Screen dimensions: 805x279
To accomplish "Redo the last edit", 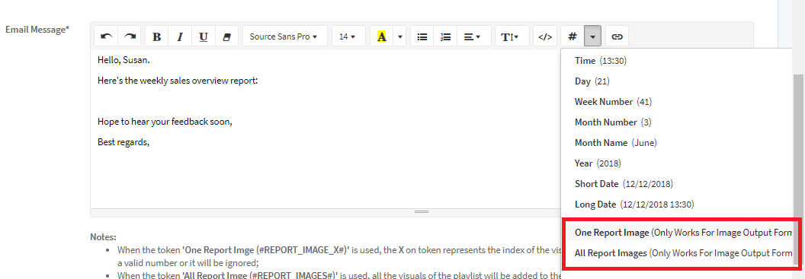I will pyautogui.click(x=130, y=36).
